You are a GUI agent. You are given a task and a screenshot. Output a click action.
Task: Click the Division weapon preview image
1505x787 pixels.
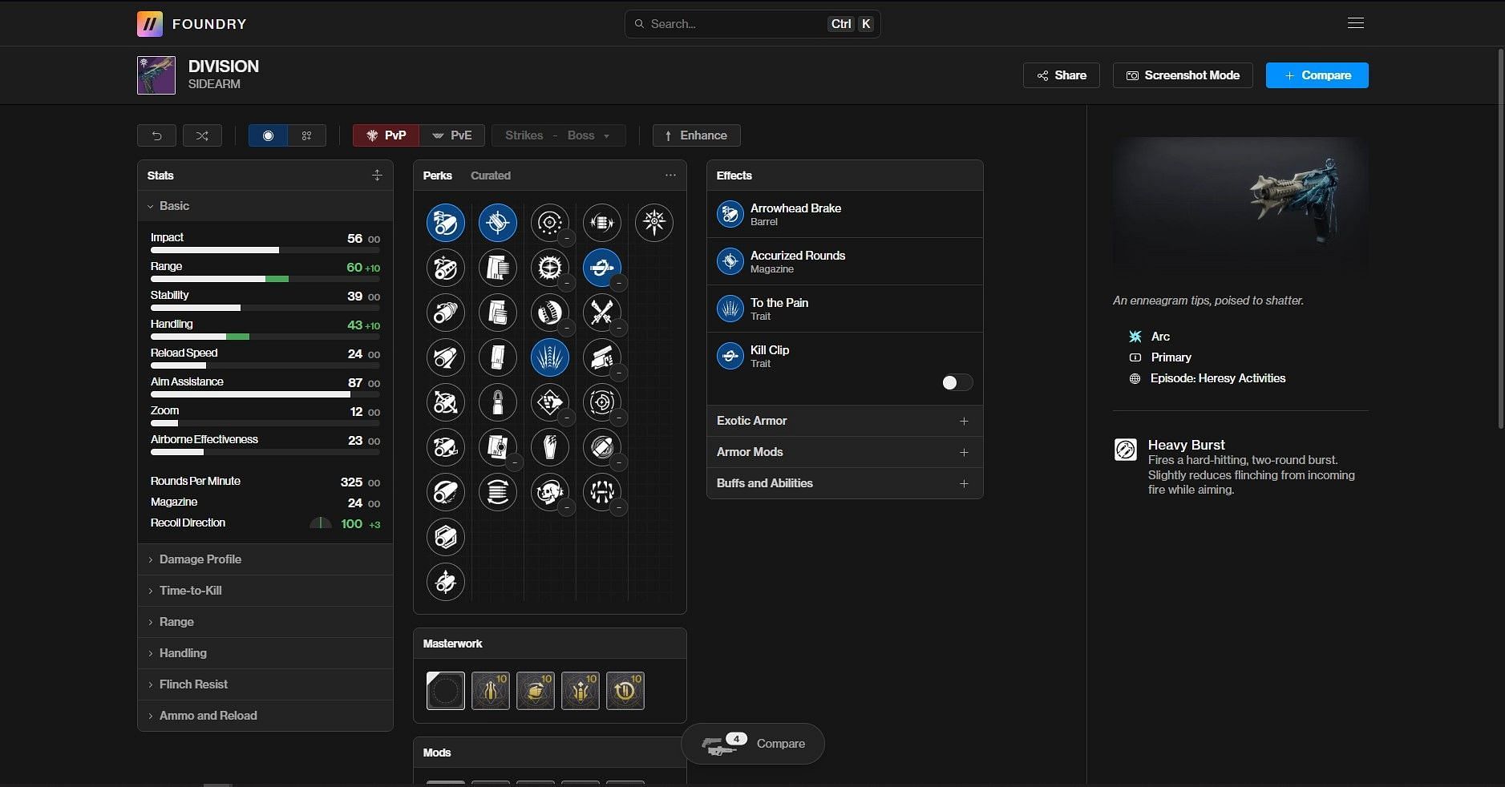click(1240, 207)
